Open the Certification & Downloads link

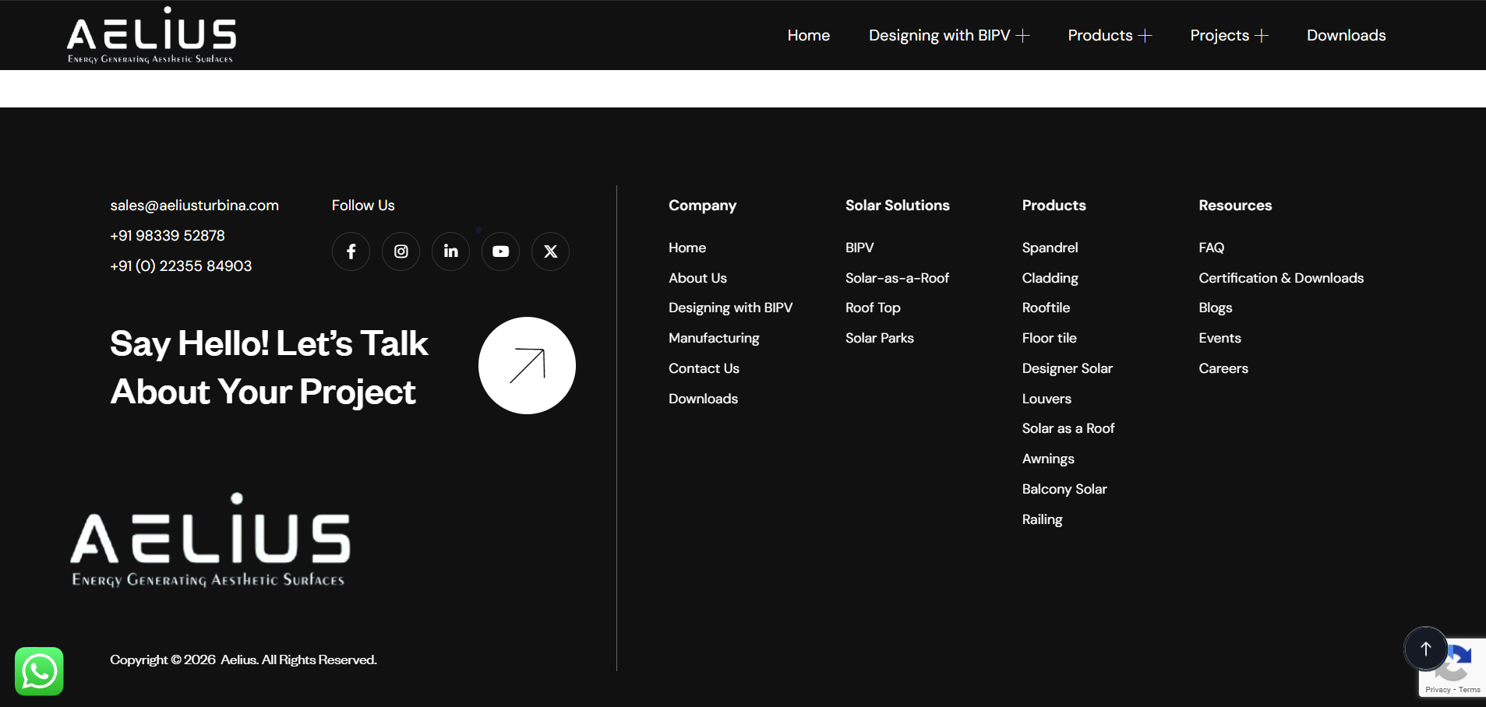click(x=1280, y=278)
